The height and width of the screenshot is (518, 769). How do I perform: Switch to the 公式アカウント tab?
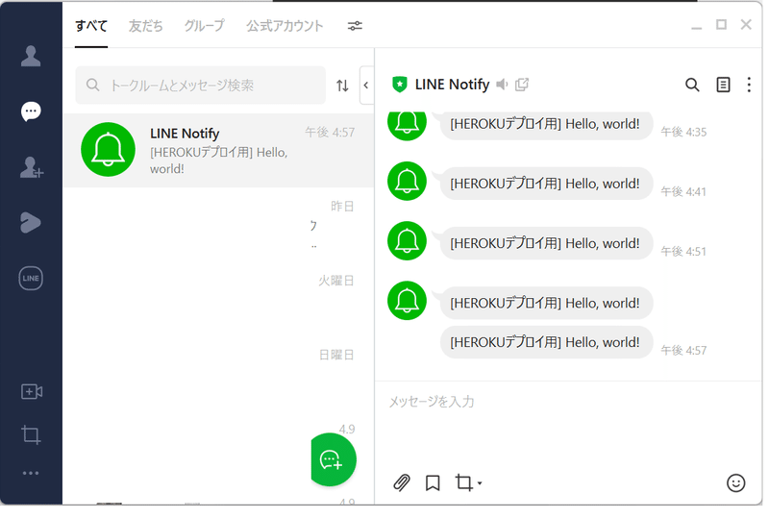tap(285, 26)
